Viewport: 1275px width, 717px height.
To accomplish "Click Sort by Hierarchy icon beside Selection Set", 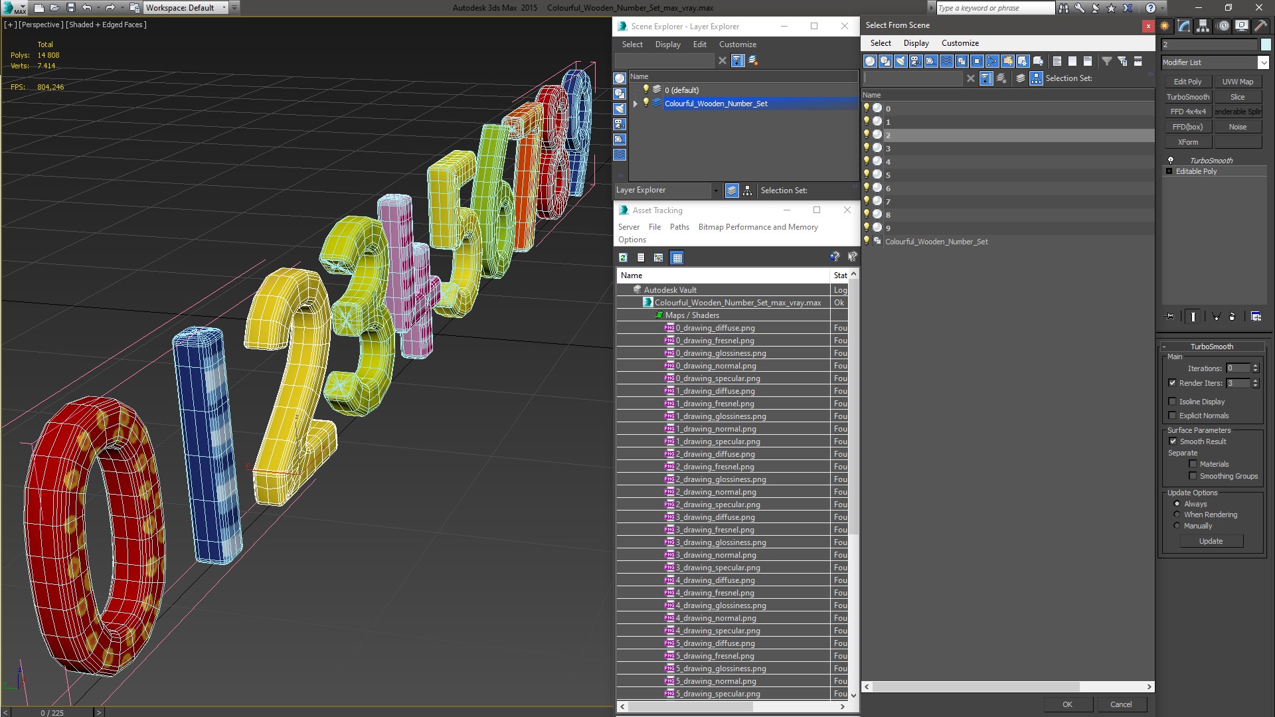I will [x=1036, y=78].
